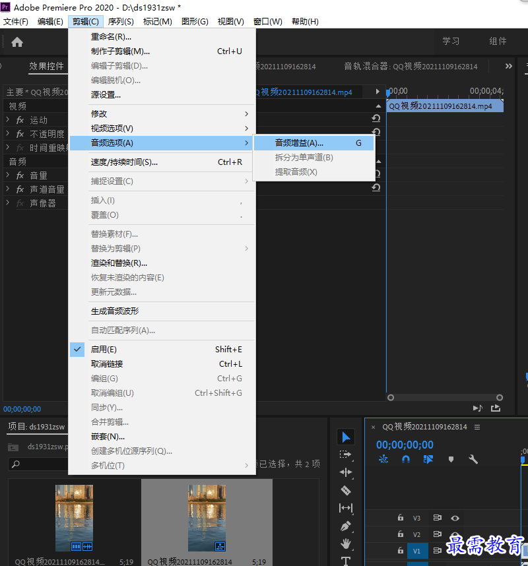Viewport: 528px width, 566px height.
Task: Go up one folder level icon in Project
Action: pyautogui.click(x=13, y=447)
